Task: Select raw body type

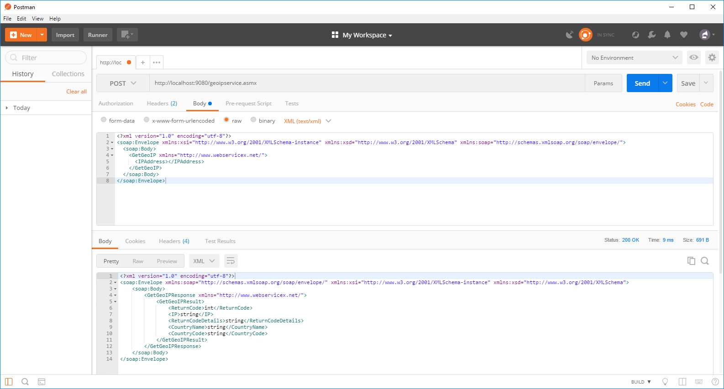Action: pos(226,120)
